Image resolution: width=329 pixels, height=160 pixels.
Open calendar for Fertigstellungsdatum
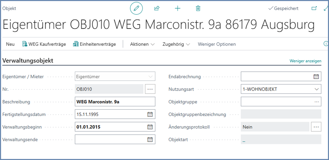tap(150, 114)
